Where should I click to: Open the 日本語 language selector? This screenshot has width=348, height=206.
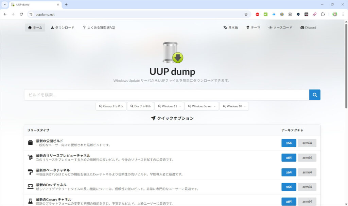[230, 27]
